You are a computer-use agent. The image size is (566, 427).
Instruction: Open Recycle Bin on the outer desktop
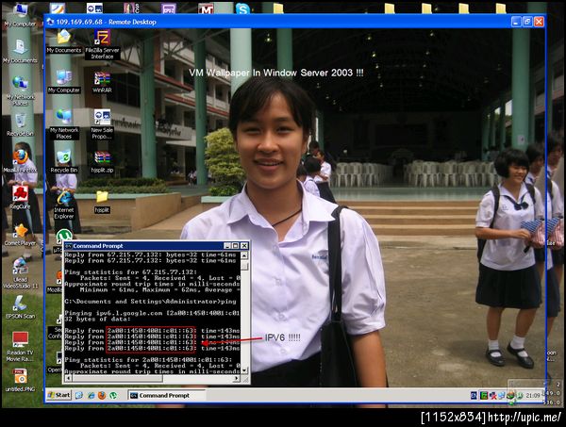[x=20, y=124]
